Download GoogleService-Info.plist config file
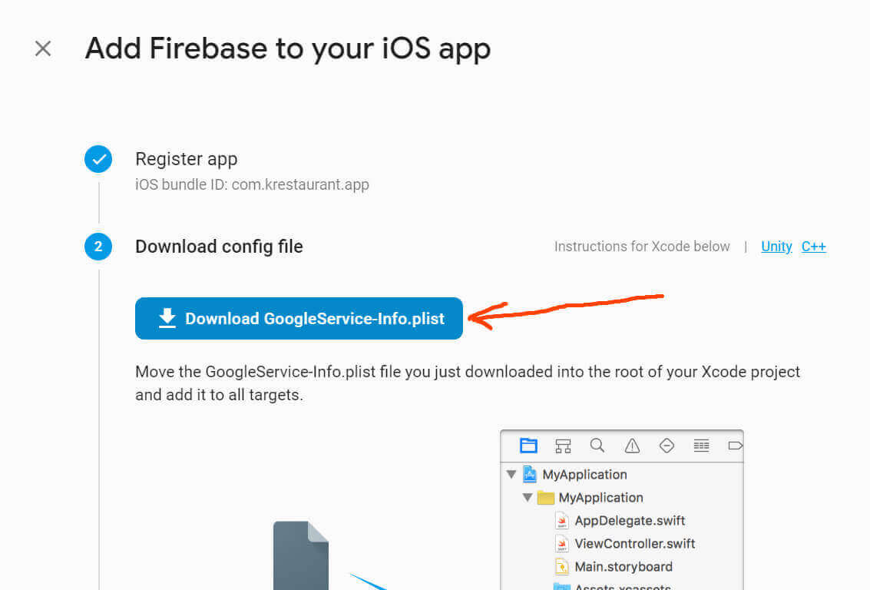The width and height of the screenshot is (870, 590). click(x=299, y=319)
